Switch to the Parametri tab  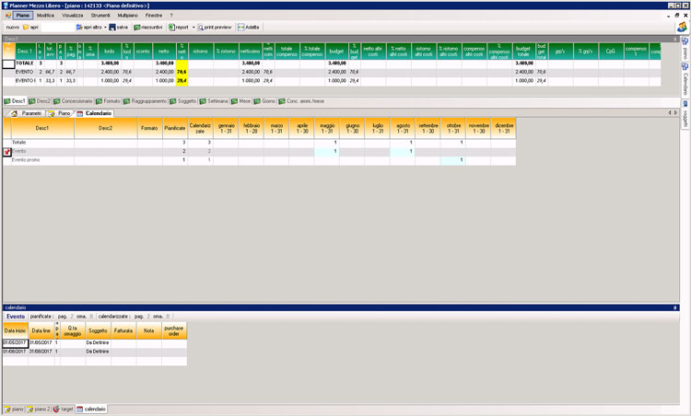click(28, 113)
